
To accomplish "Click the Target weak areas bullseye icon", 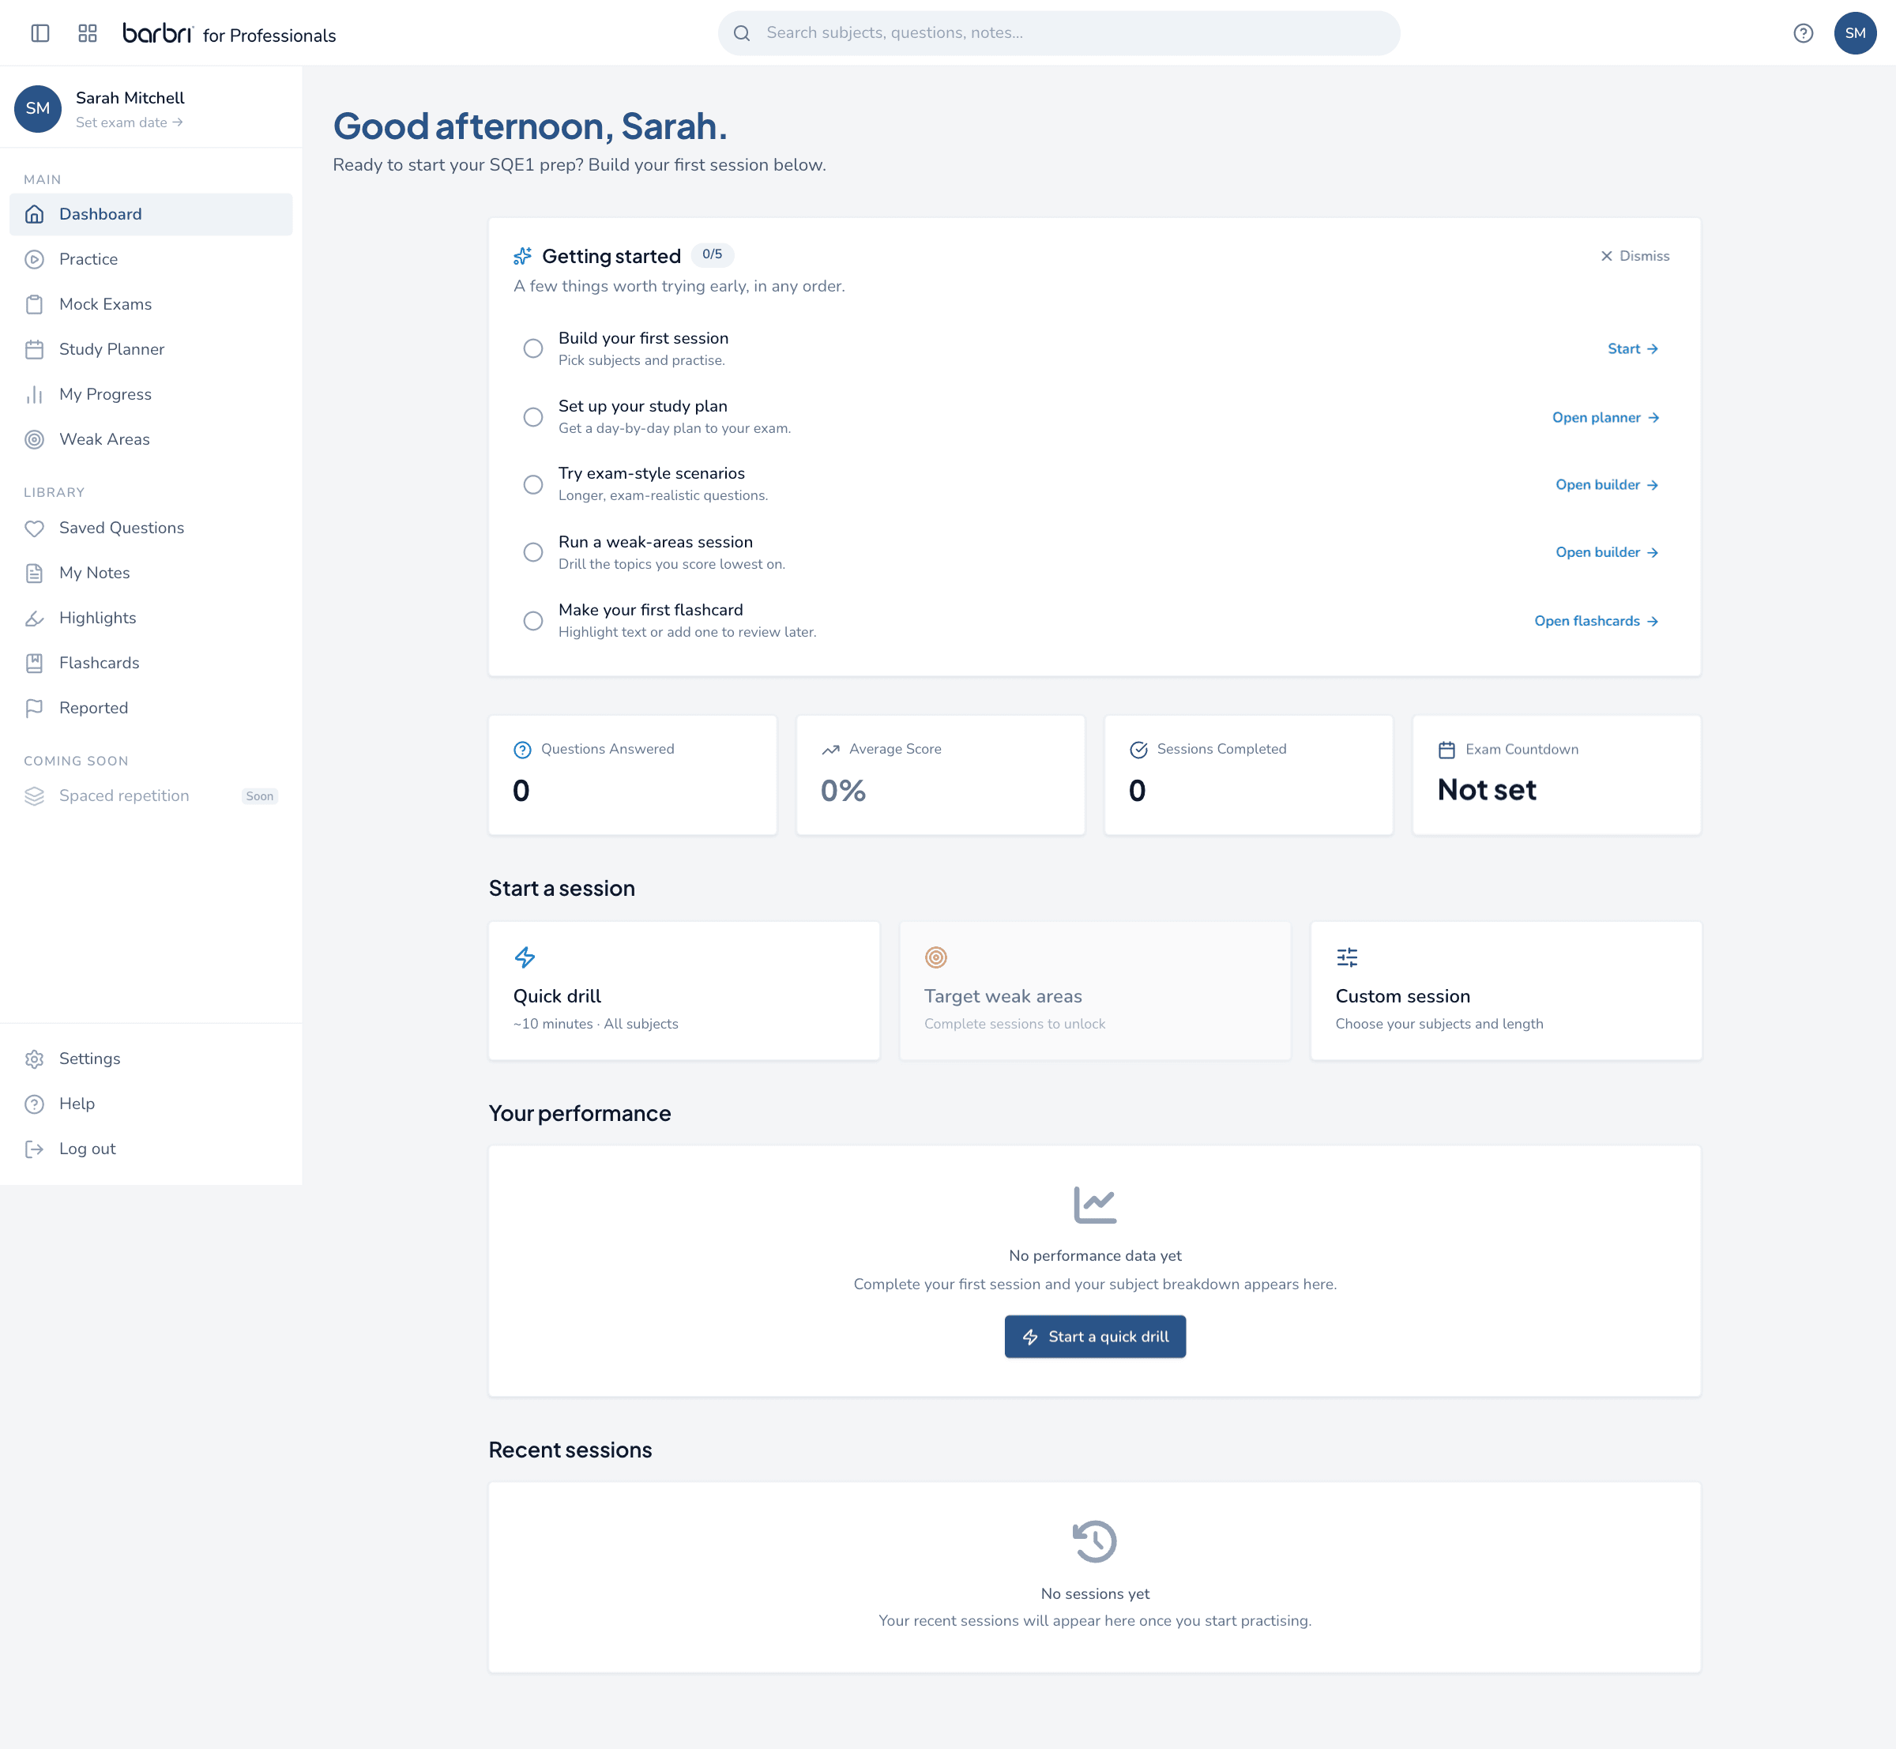I will (936, 957).
